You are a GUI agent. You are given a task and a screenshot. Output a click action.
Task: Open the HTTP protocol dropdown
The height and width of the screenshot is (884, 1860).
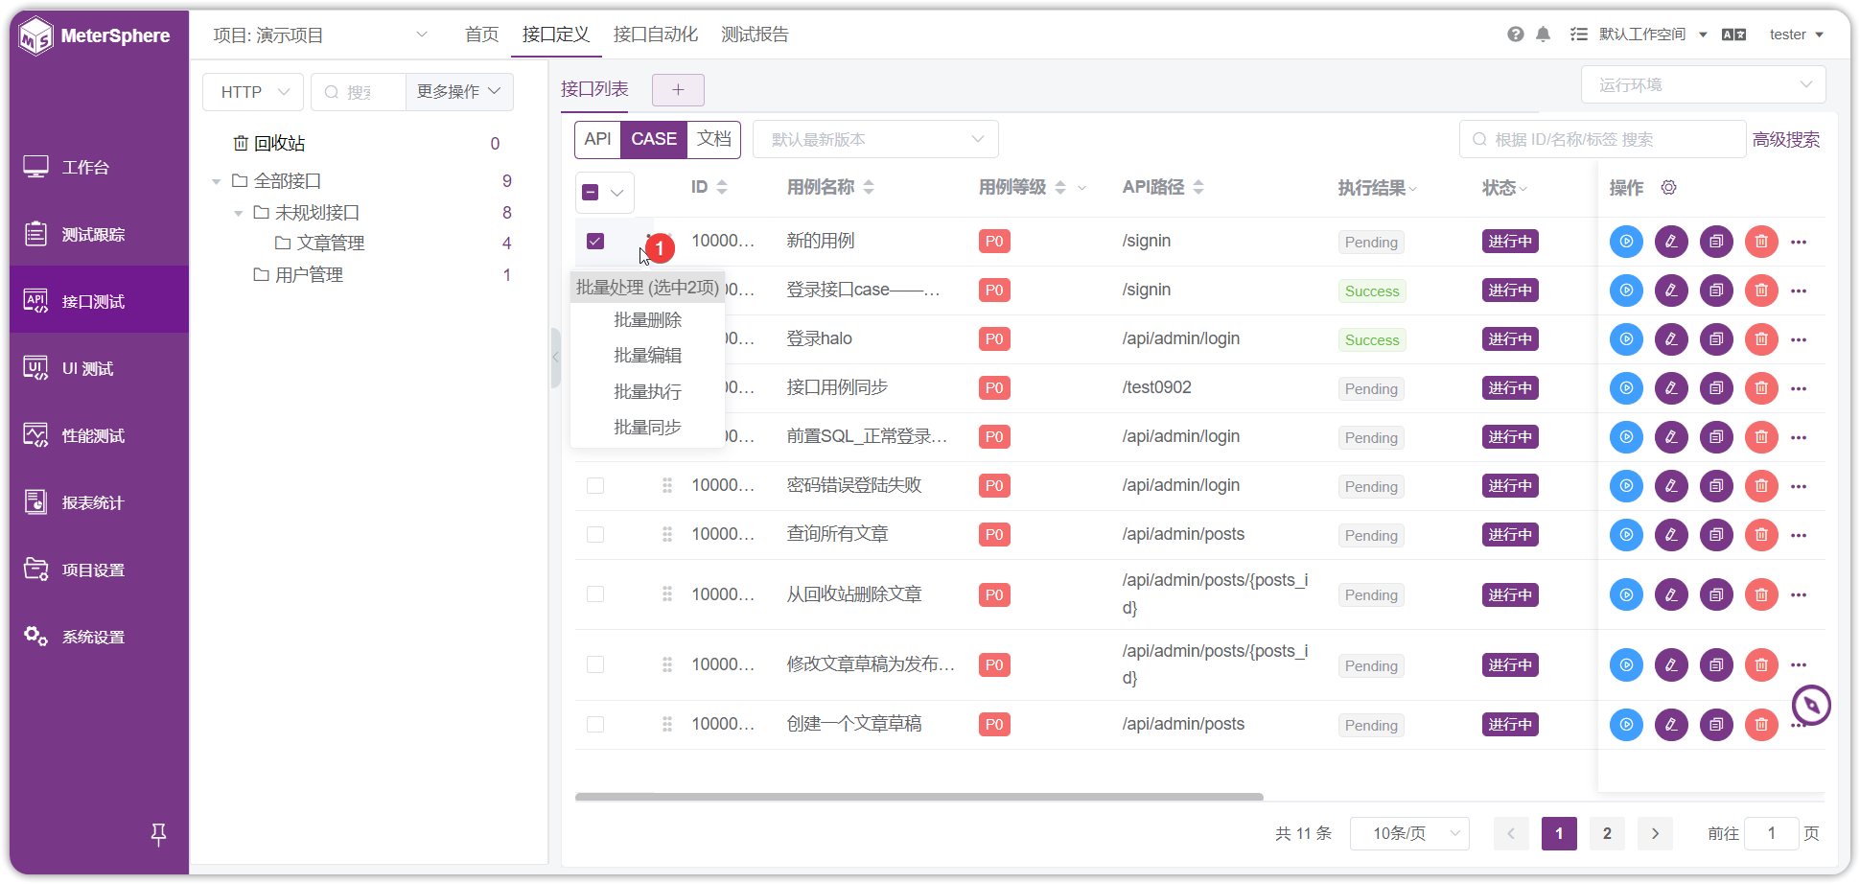[x=253, y=92]
